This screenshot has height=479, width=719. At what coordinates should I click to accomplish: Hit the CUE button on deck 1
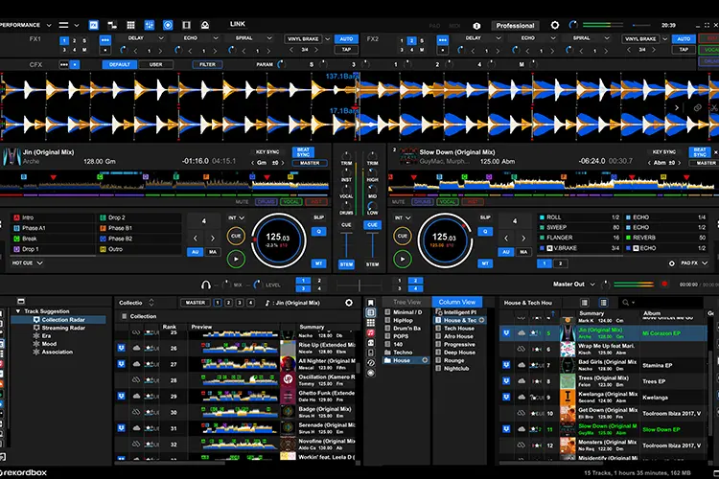236,236
